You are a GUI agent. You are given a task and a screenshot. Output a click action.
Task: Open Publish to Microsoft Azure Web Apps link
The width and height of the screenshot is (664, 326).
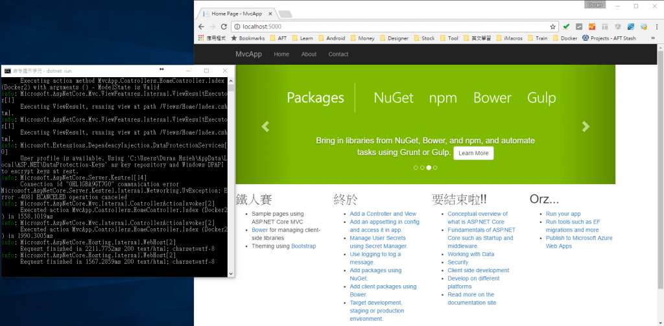(579, 242)
